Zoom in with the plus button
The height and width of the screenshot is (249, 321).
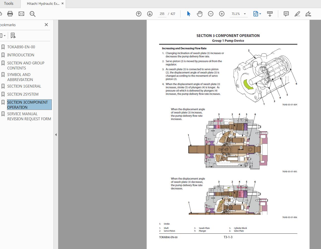(222, 14)
